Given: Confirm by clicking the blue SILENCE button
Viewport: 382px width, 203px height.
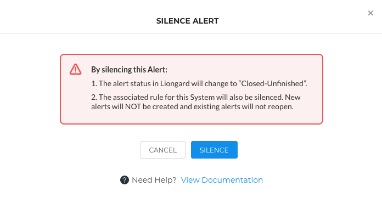Looking at the screenshot, I should tap(214, 150).
